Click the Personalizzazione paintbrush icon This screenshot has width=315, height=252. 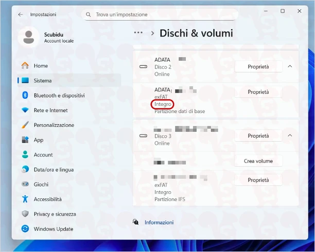[25, 125]
